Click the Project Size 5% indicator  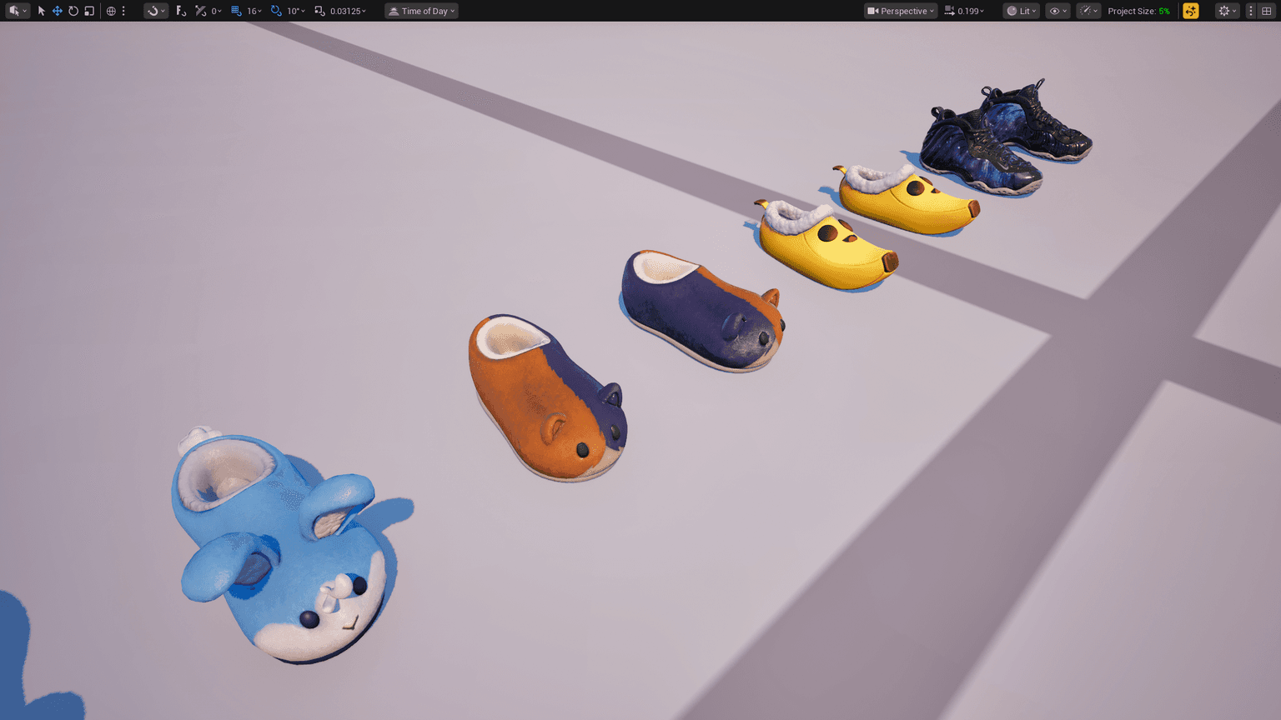tap(1138, 11)
